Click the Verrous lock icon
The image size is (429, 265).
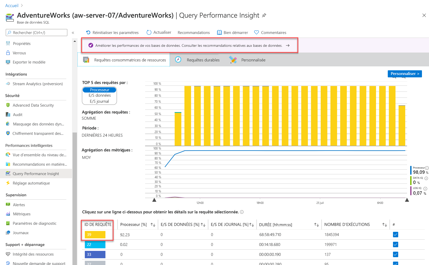(x=8, y=53)
